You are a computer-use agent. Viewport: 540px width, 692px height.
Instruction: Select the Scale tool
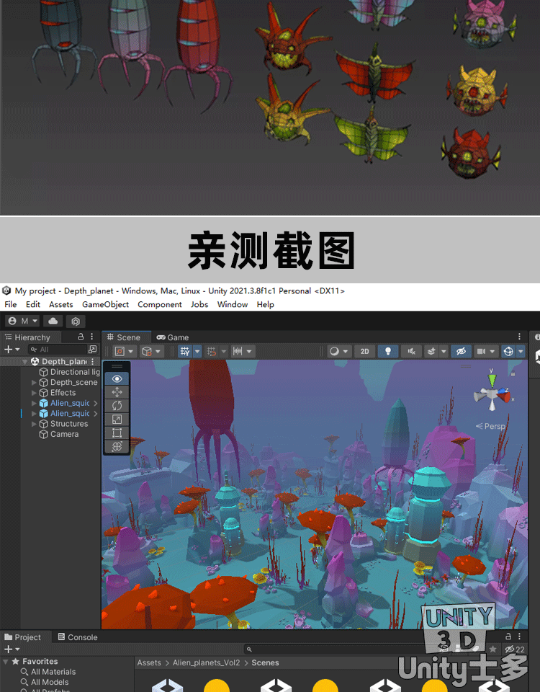pos(117,420)
